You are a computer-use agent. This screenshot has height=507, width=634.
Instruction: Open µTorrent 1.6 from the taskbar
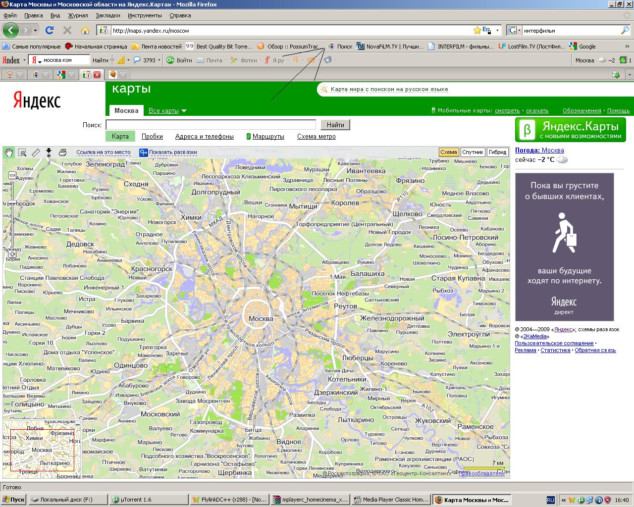[x=148, y=500]
